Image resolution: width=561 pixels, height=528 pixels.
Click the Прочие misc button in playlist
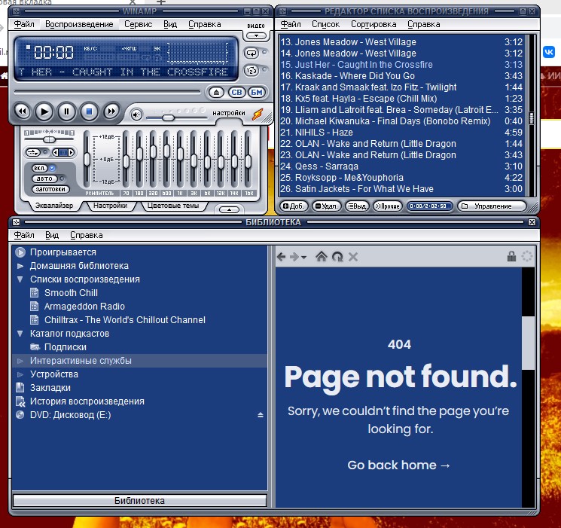[x=388, y=206]
